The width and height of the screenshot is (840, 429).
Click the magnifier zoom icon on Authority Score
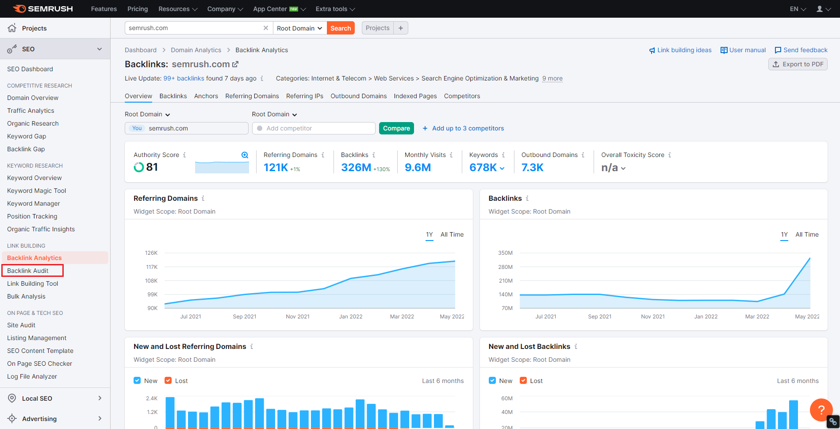pos(245,155)
